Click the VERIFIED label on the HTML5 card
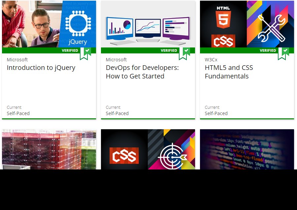Viewport: 297px width, 210px height. click(268, 50)
